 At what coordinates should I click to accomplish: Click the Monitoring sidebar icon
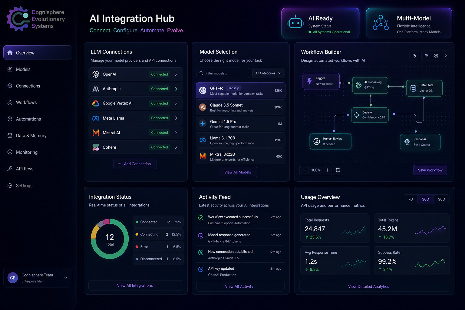(x=10, y=152)
